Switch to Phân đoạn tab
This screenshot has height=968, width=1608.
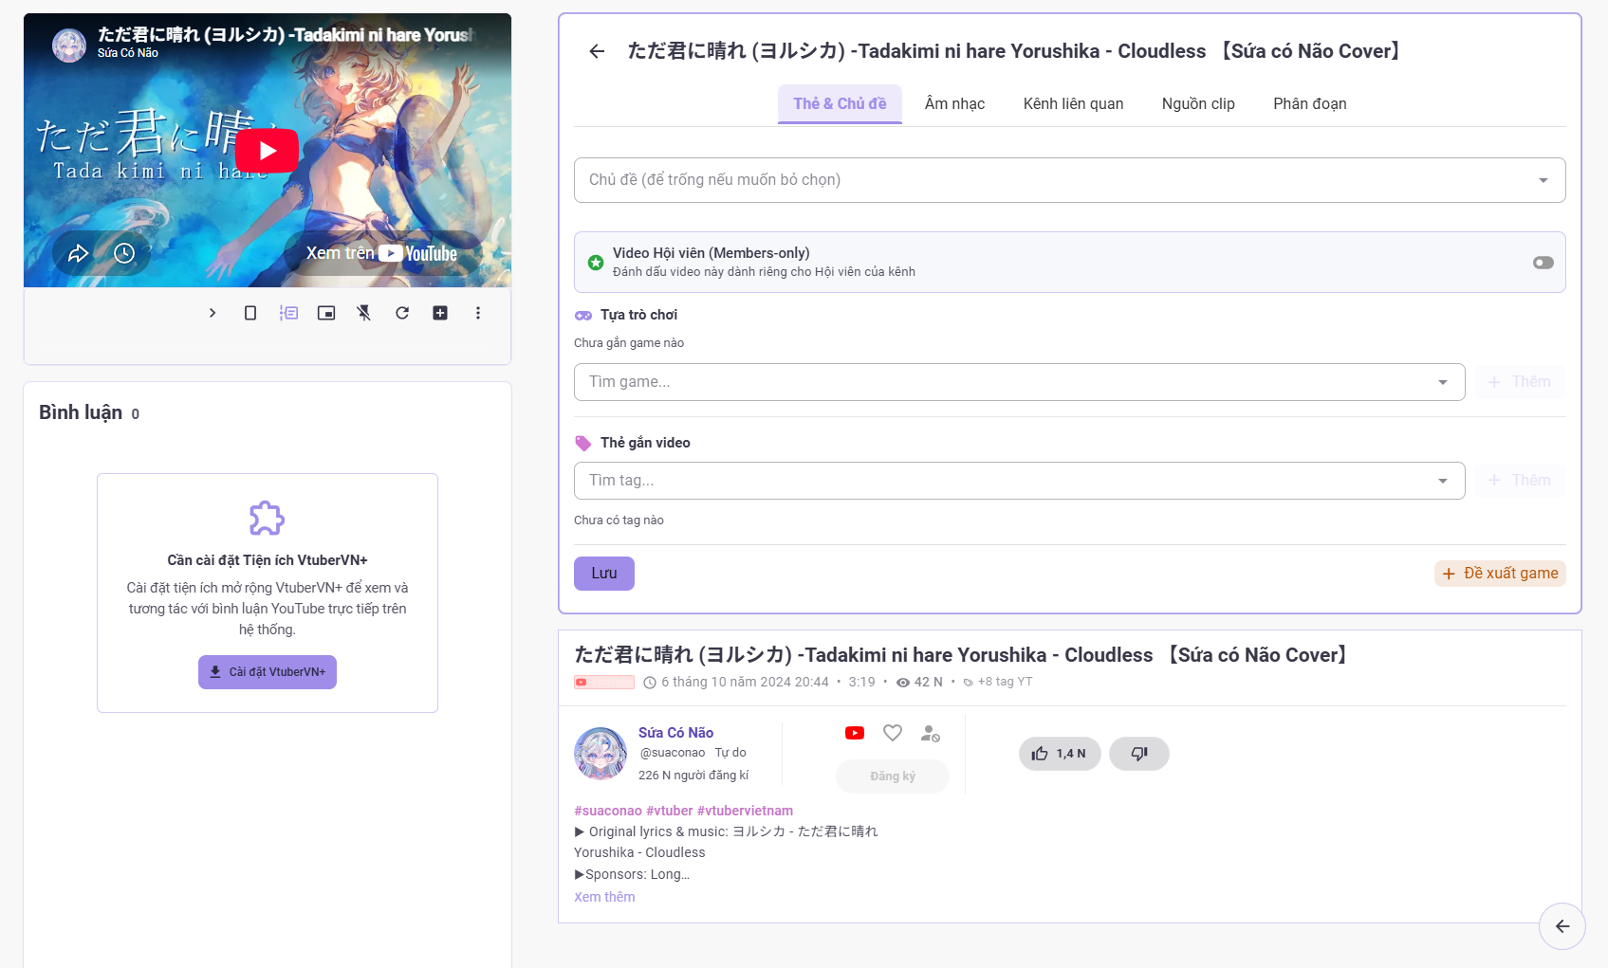point(1309,103)
